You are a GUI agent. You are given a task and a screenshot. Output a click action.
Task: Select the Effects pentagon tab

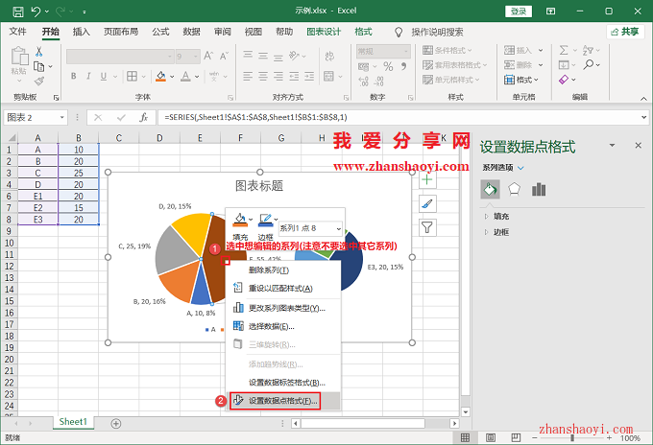(x=515, y=190)
